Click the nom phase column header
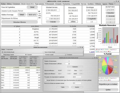 click(29, 26)
